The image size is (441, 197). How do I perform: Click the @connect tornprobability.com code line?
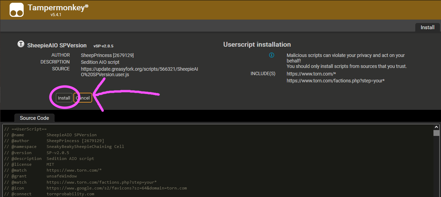coord(49,194)
